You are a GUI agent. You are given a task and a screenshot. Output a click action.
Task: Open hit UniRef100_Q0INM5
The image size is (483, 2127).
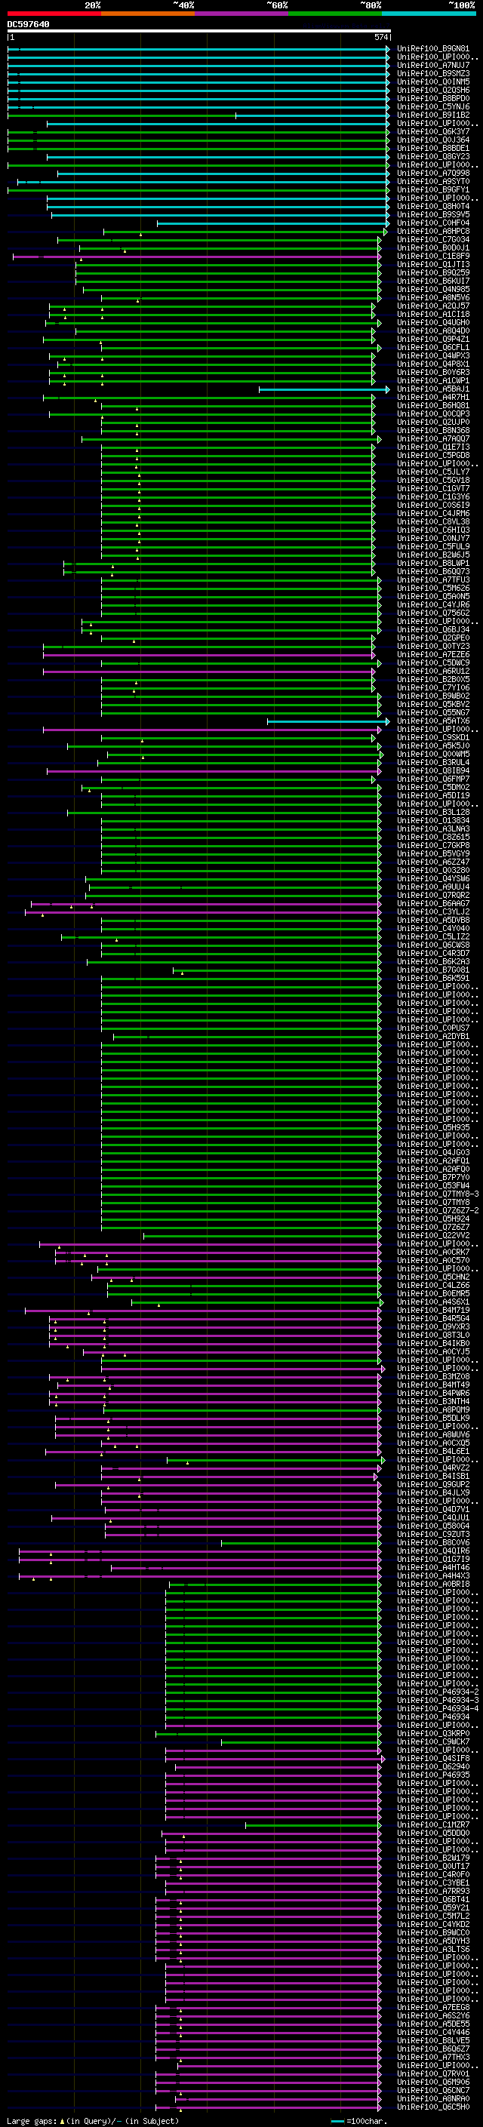(x=433, y=81)
